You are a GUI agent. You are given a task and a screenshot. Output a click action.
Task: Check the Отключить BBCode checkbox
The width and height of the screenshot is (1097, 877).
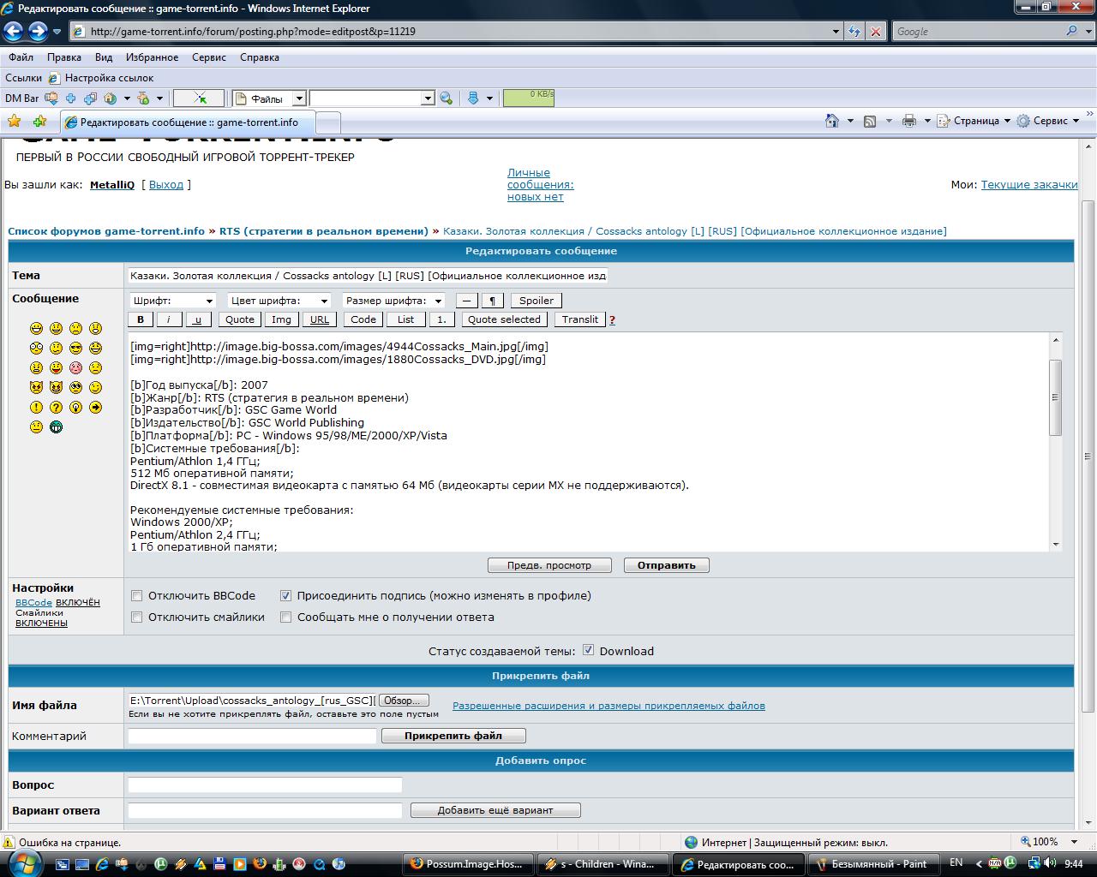click(136, 595)
